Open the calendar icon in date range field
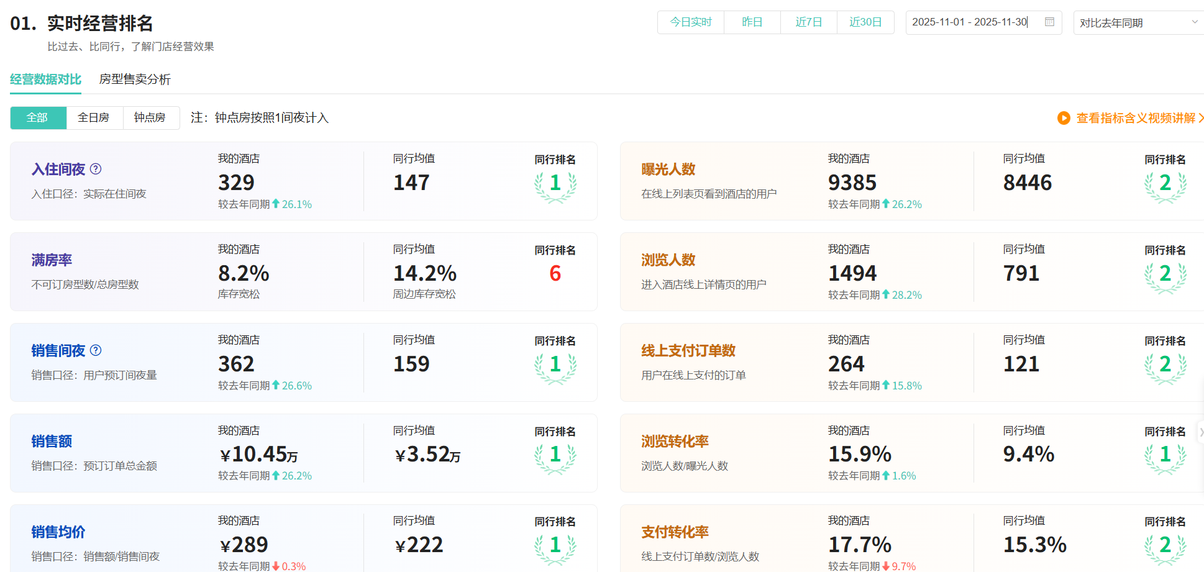The height and width of the screenshot is (572, 1204). pos(1050,22)
